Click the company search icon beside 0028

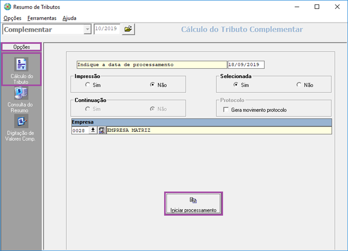pos(102,131)
